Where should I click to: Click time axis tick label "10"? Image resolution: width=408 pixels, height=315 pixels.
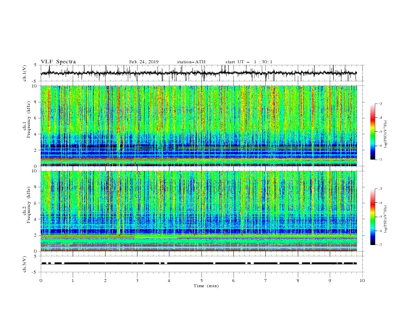click(x=362, y=281)
